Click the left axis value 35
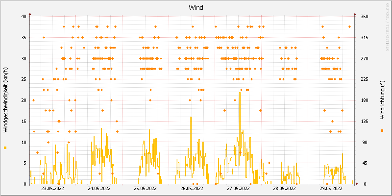This screenshot has height=196, width=392. (24, 38)
